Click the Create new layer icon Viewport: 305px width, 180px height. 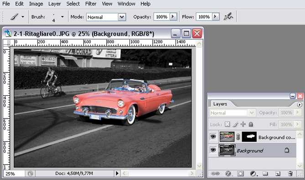(278, 173)
